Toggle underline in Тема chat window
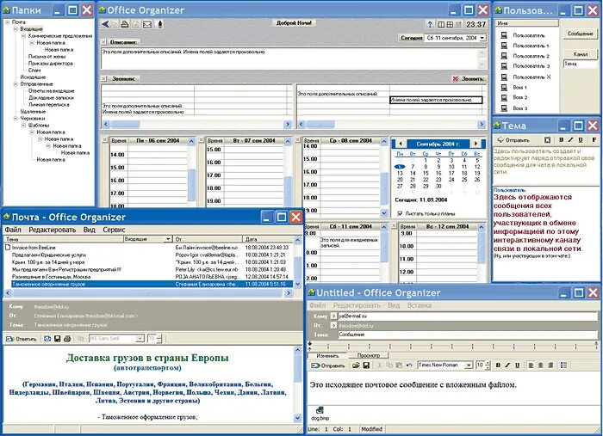Image resolution: width=603 pixels, height=436 pixels. pyautogui.click(x=581, y=140)
